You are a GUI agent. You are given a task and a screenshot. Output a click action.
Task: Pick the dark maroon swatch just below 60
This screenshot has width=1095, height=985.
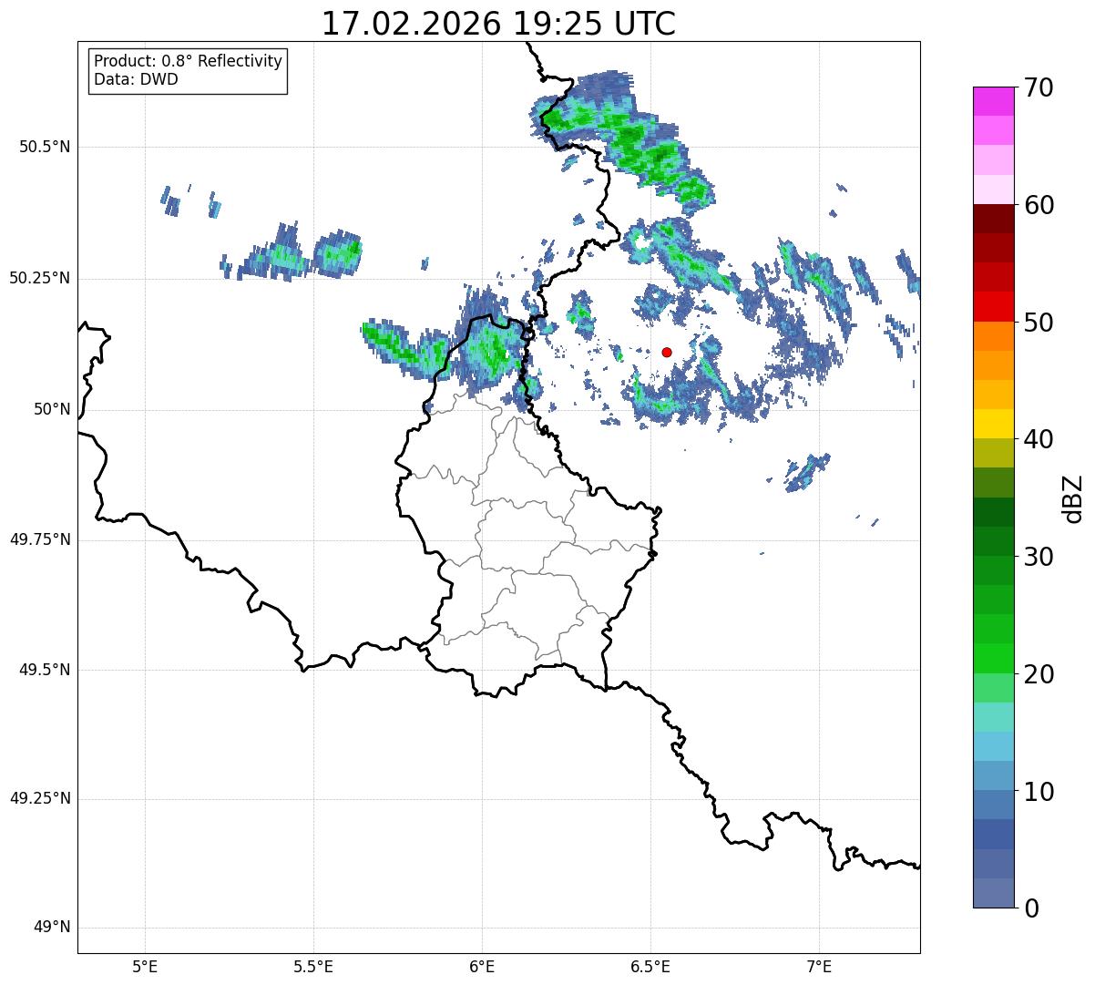pyautogui.click(x=994, y=219)
